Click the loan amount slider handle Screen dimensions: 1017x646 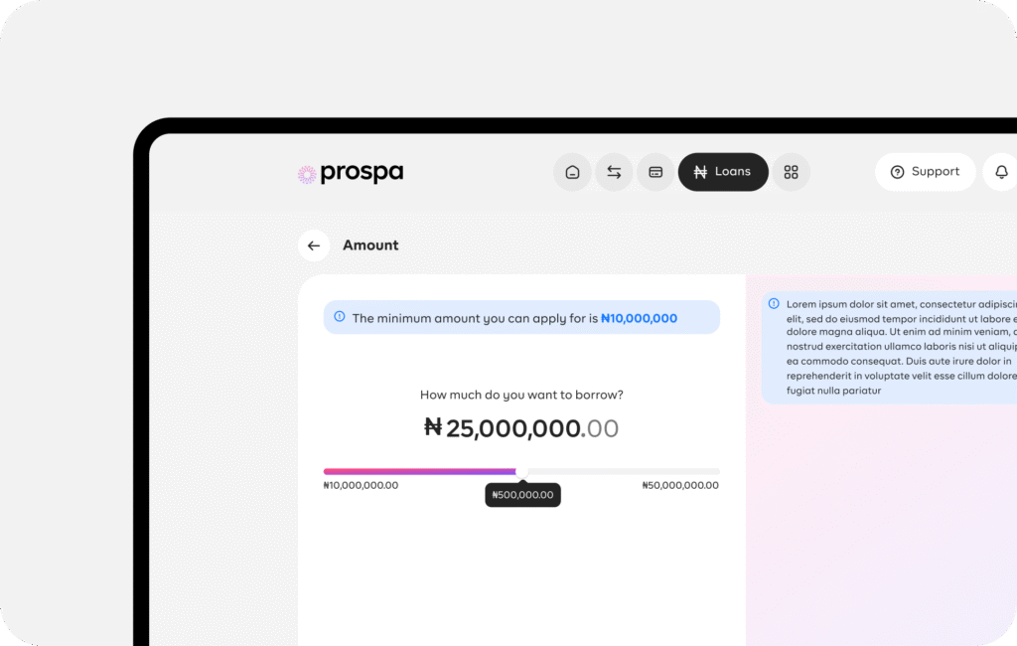click(x=521, y=472)
